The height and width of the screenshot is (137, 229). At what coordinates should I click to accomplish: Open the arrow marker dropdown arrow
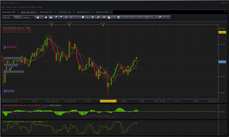151,17
